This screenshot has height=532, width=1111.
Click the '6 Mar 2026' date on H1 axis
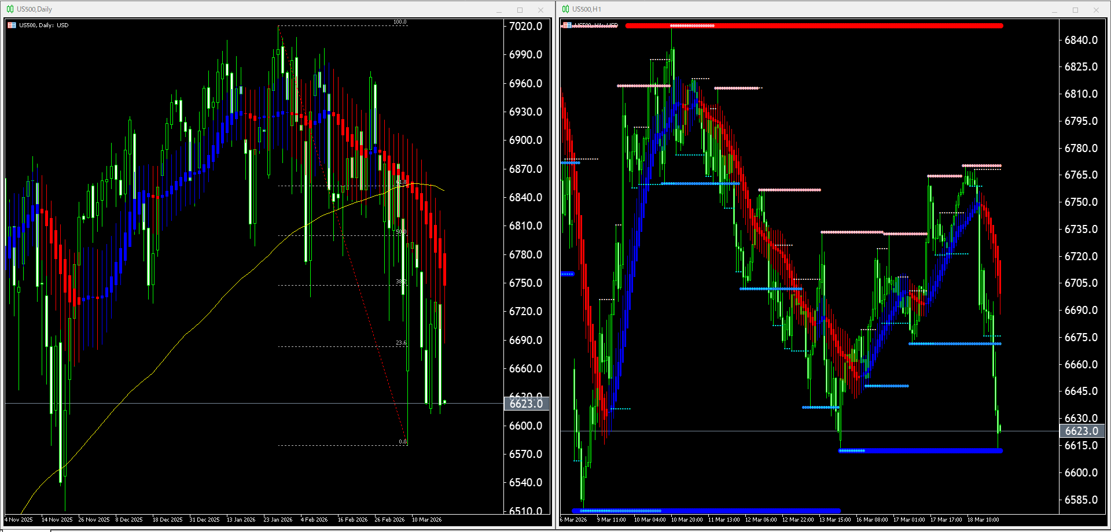[x=573, y=519]
